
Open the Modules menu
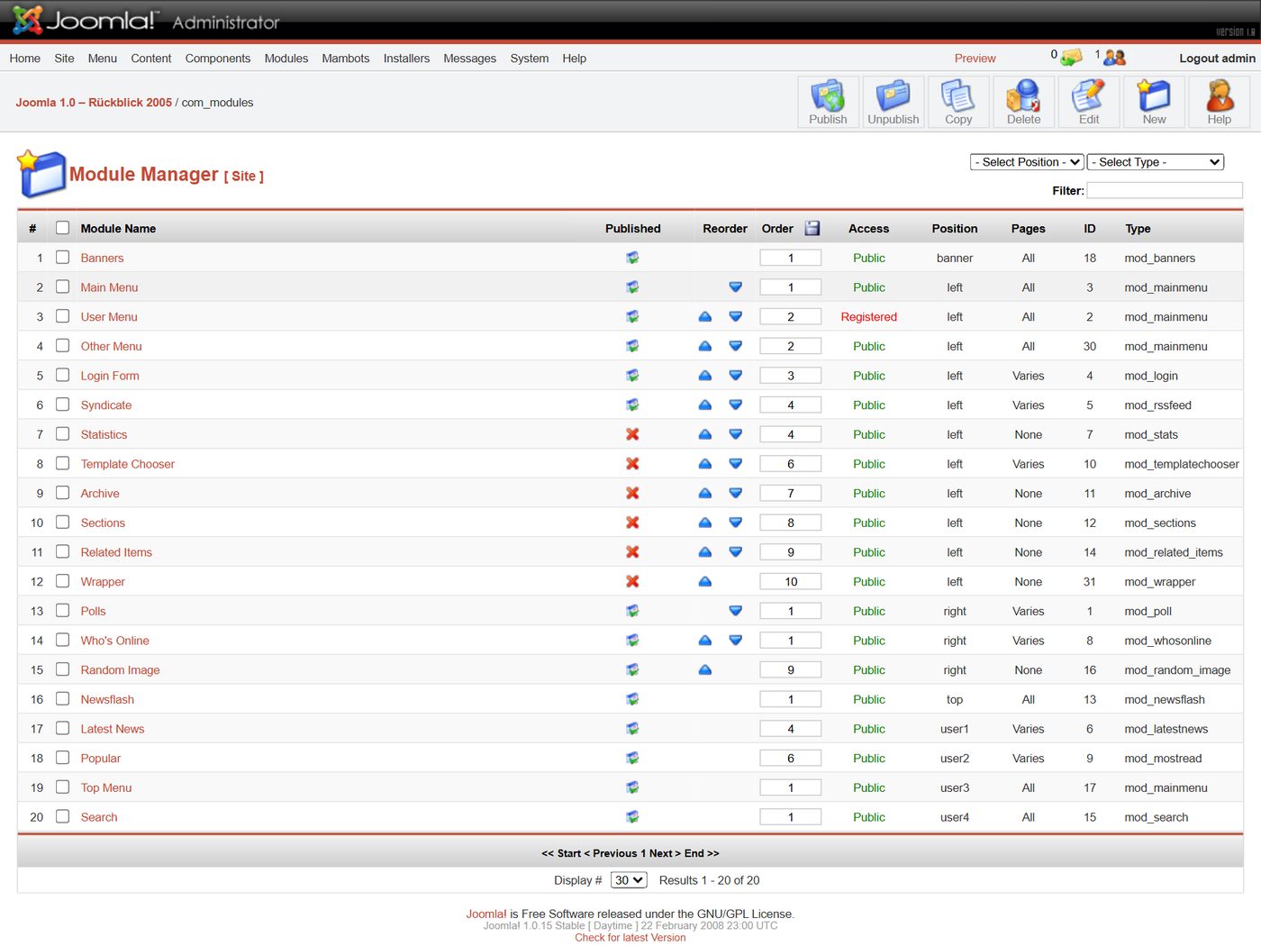coord(286,59)
